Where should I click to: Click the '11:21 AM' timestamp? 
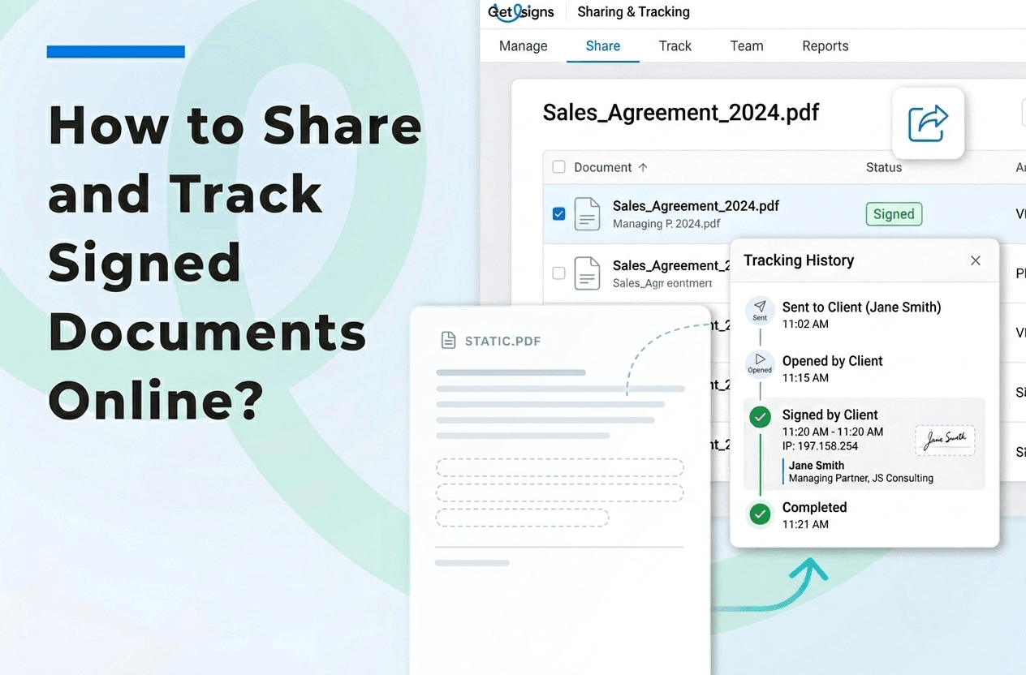point(805,524)
